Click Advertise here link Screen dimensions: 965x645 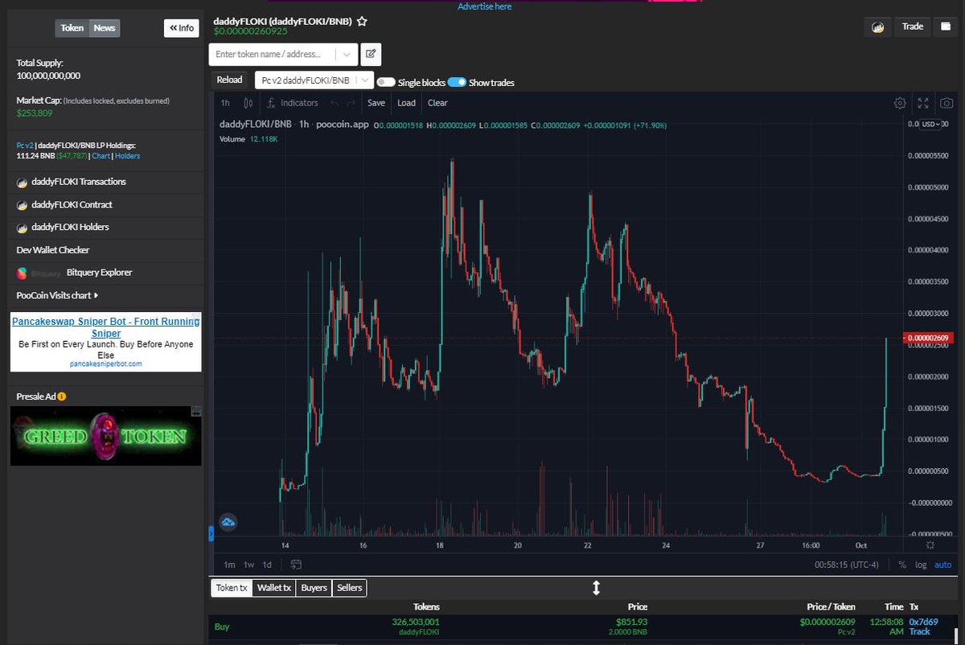tap(484, 6)
